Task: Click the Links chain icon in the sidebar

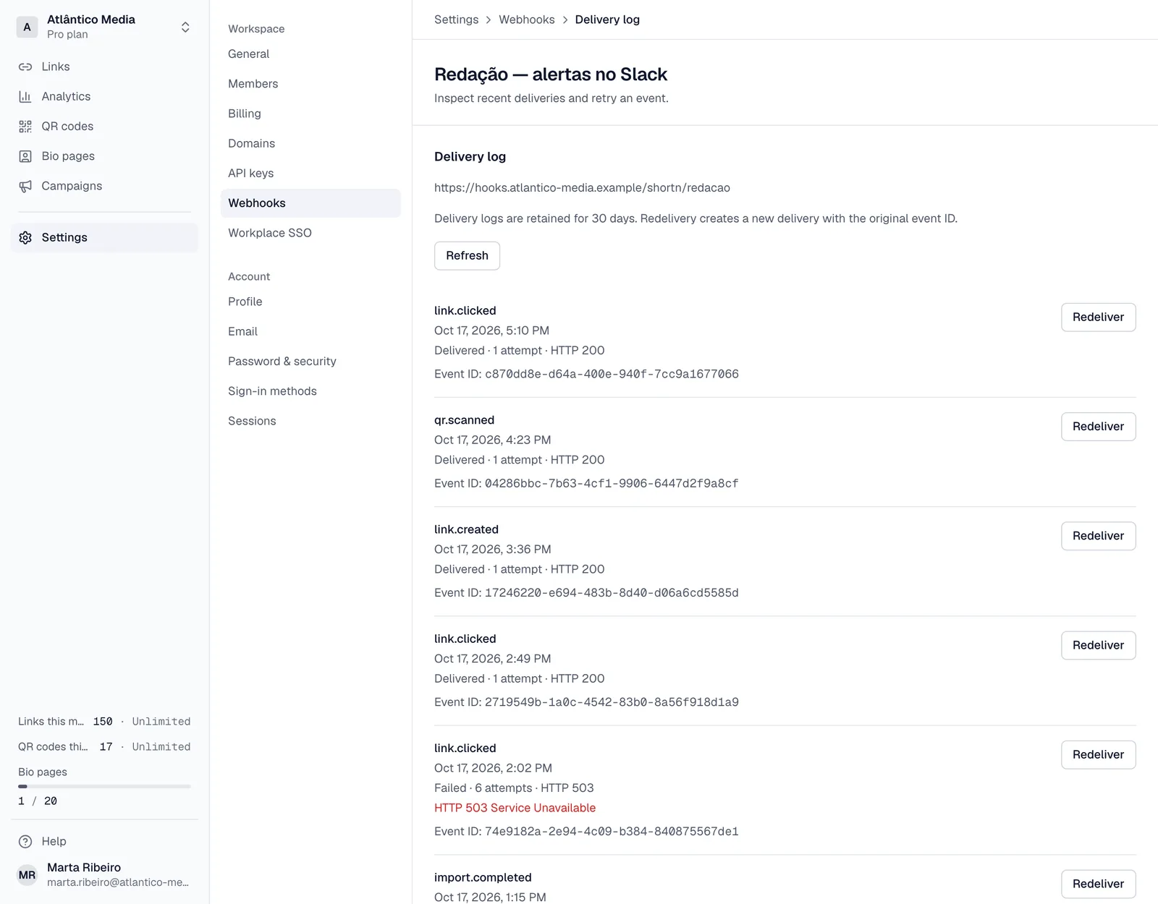Action: pos(25,67)
